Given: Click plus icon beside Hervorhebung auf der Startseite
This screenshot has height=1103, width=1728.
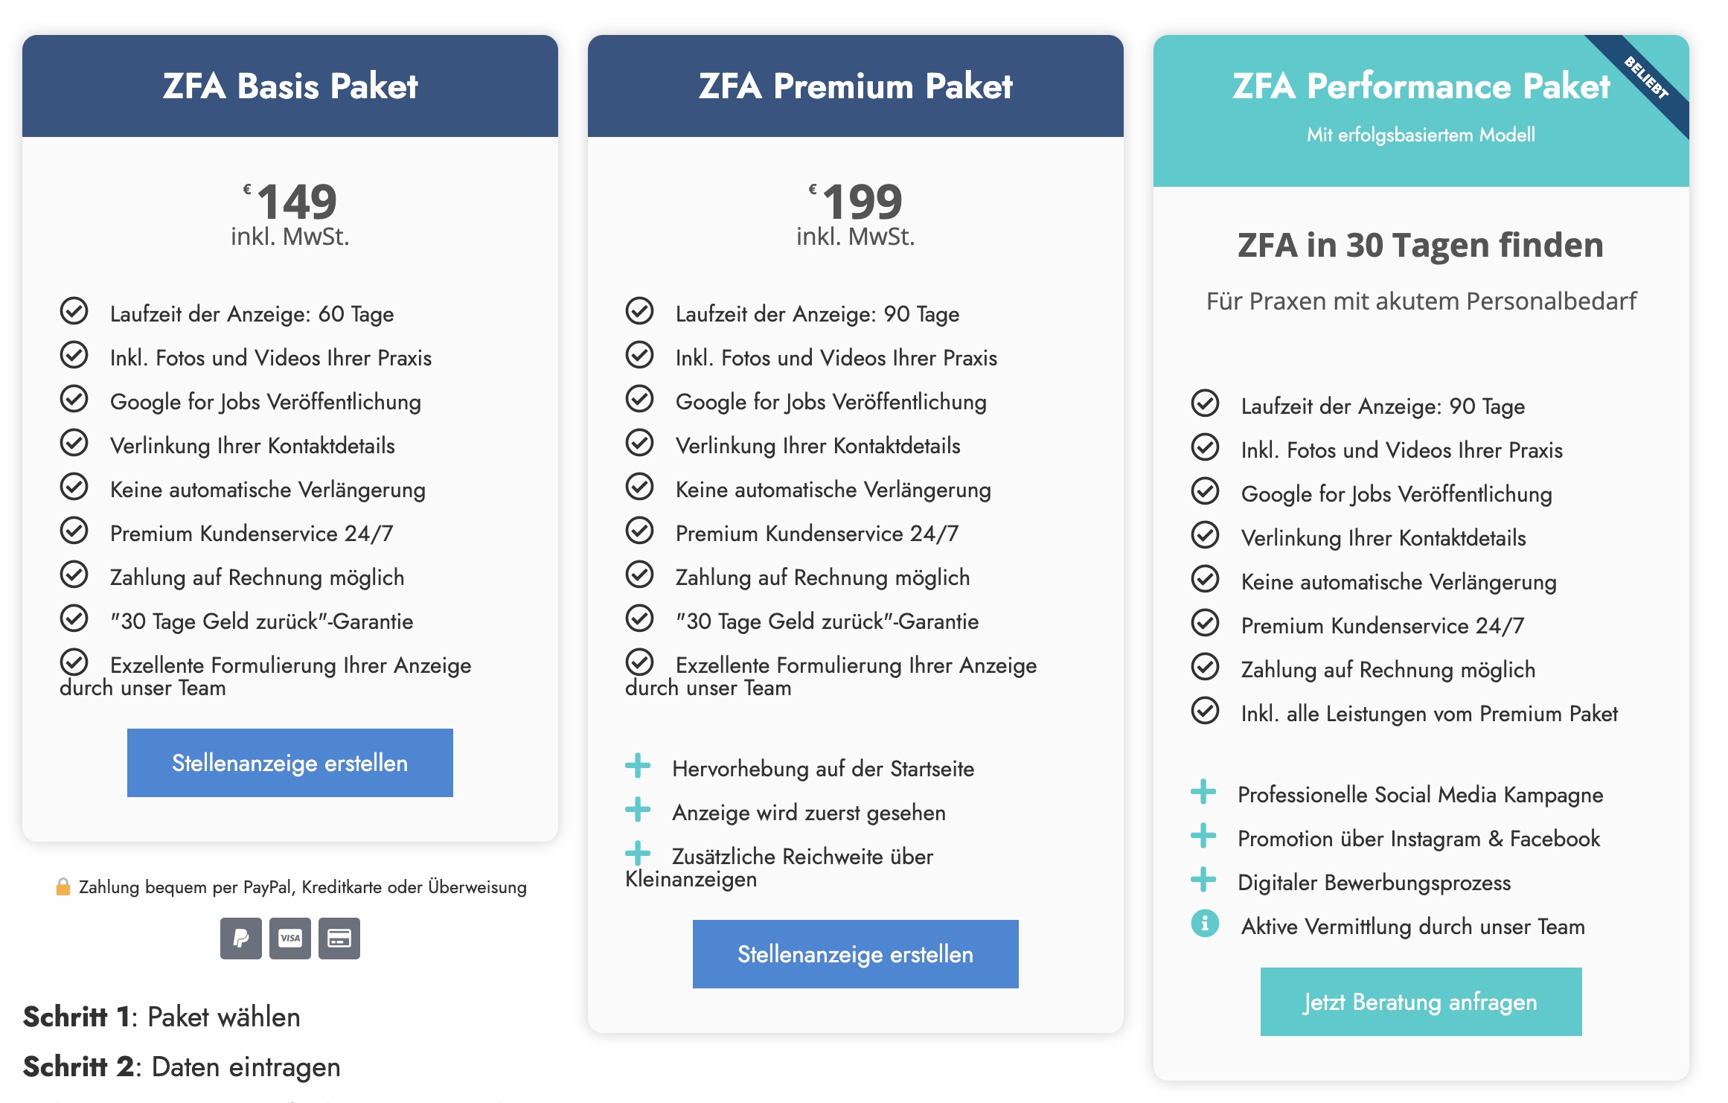Looking at the screenshot, I should coord(638,766).
